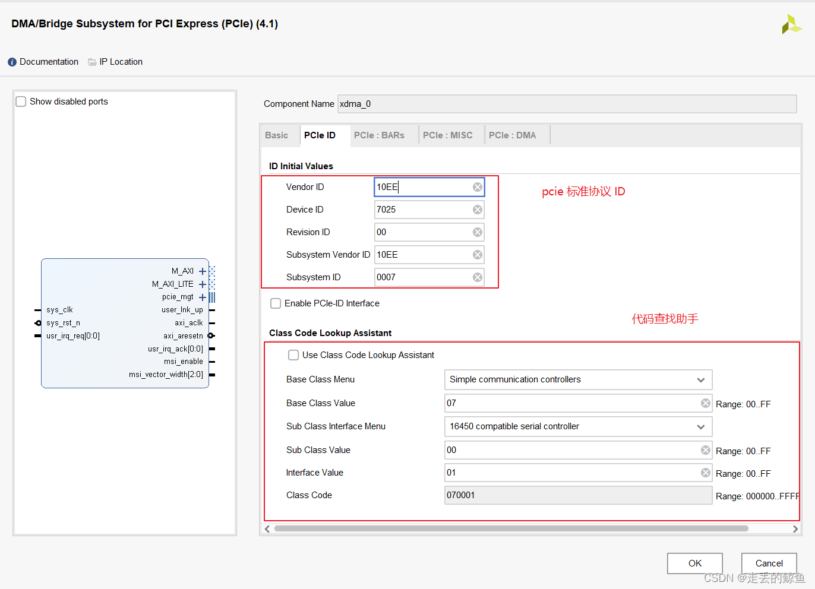The width and height of the screenshot is (815, 589).
Task: Click the Class Code Lookup Assistant heading
Action: click(330, 333)
